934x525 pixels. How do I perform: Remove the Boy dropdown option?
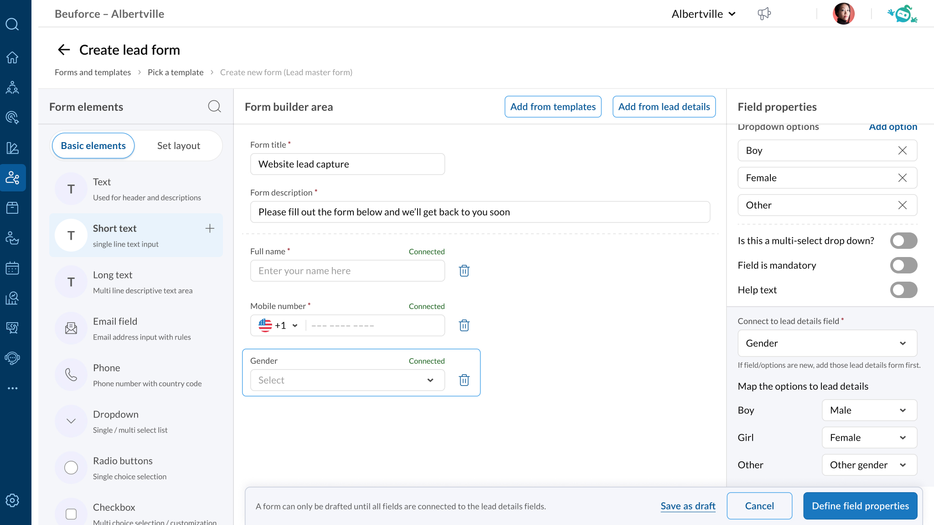tap(902, 150)
